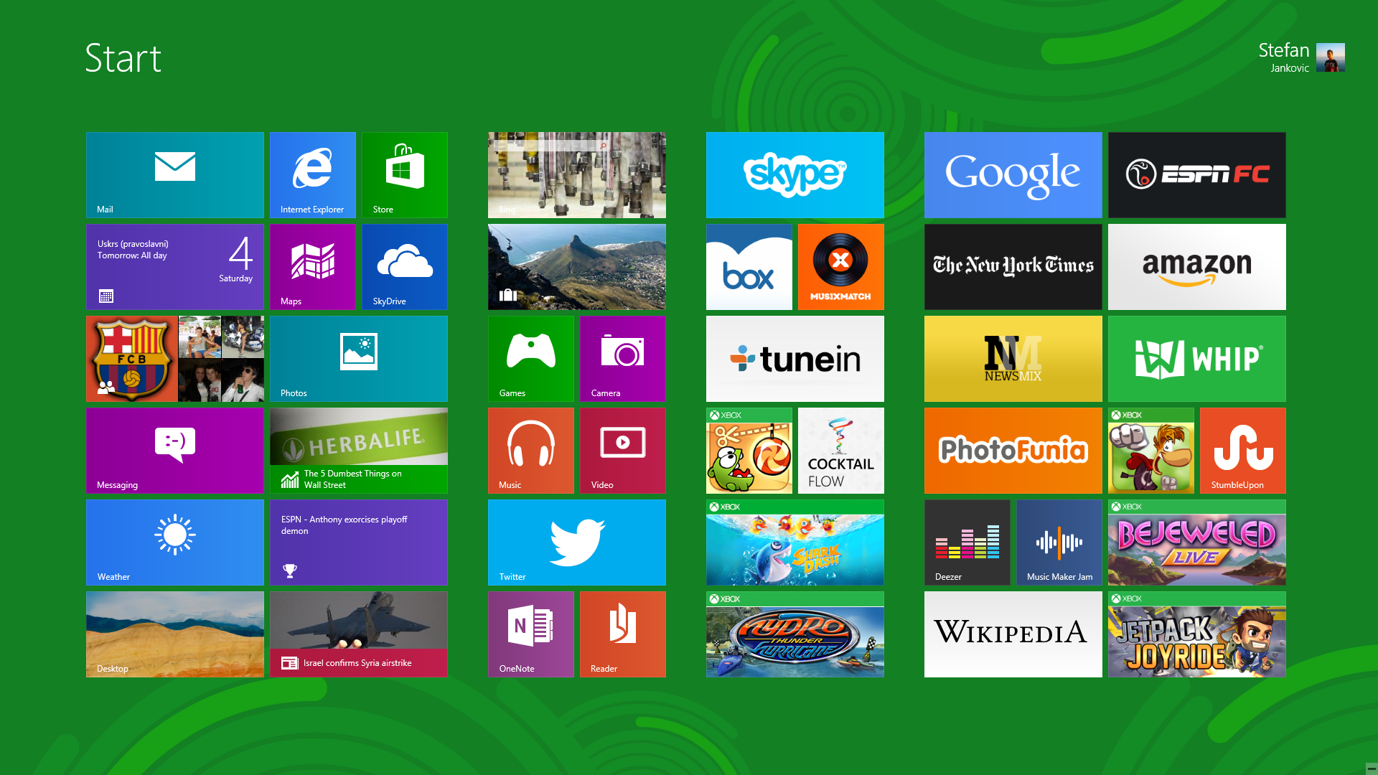Open the Music headphones tile
1378x775 pixels.
530,450
